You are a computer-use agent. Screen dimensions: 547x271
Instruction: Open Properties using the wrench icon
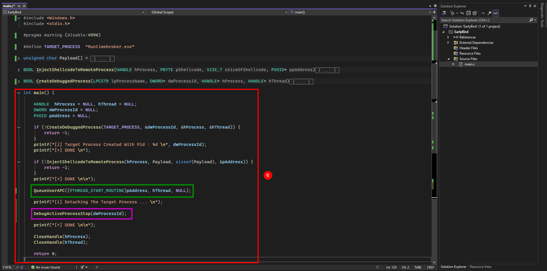click(489, 13)
